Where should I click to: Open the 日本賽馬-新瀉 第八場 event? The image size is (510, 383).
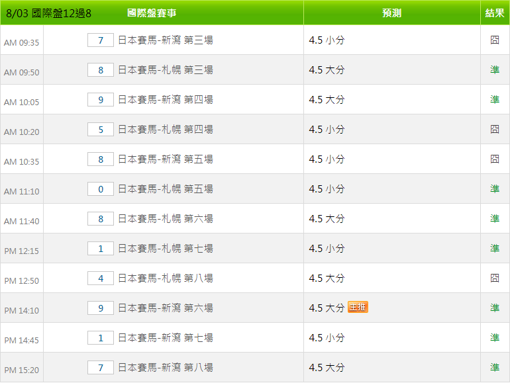coord(166,367)
